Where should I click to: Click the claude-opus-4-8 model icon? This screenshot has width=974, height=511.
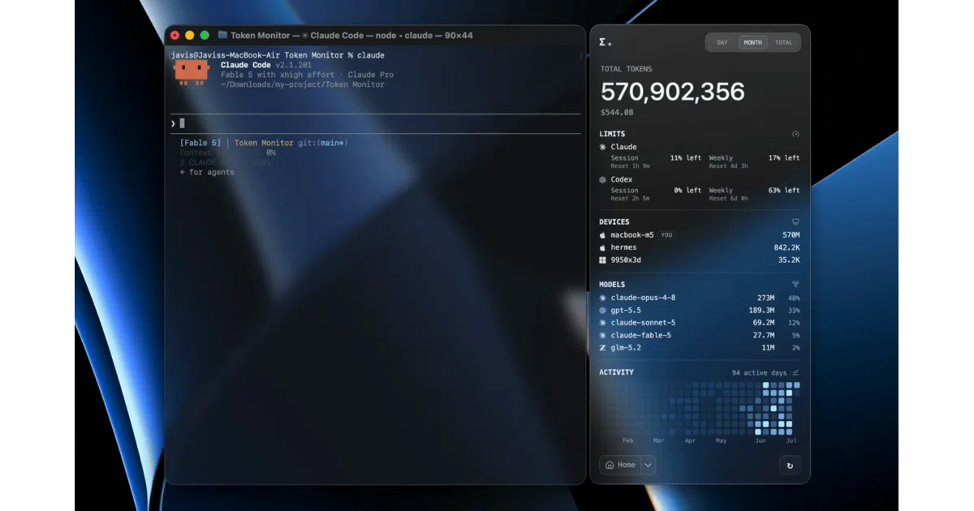click(x=602, y=298)
